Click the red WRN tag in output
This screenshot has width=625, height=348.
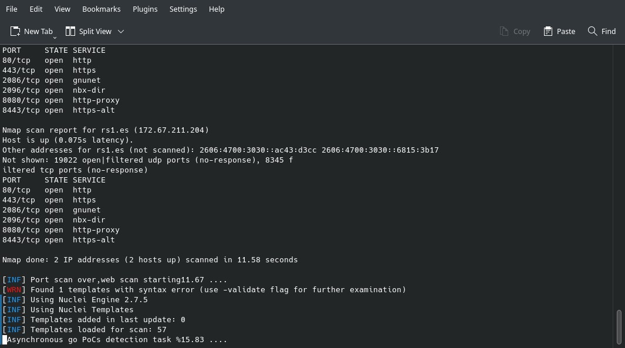click(x=14, y=290)
